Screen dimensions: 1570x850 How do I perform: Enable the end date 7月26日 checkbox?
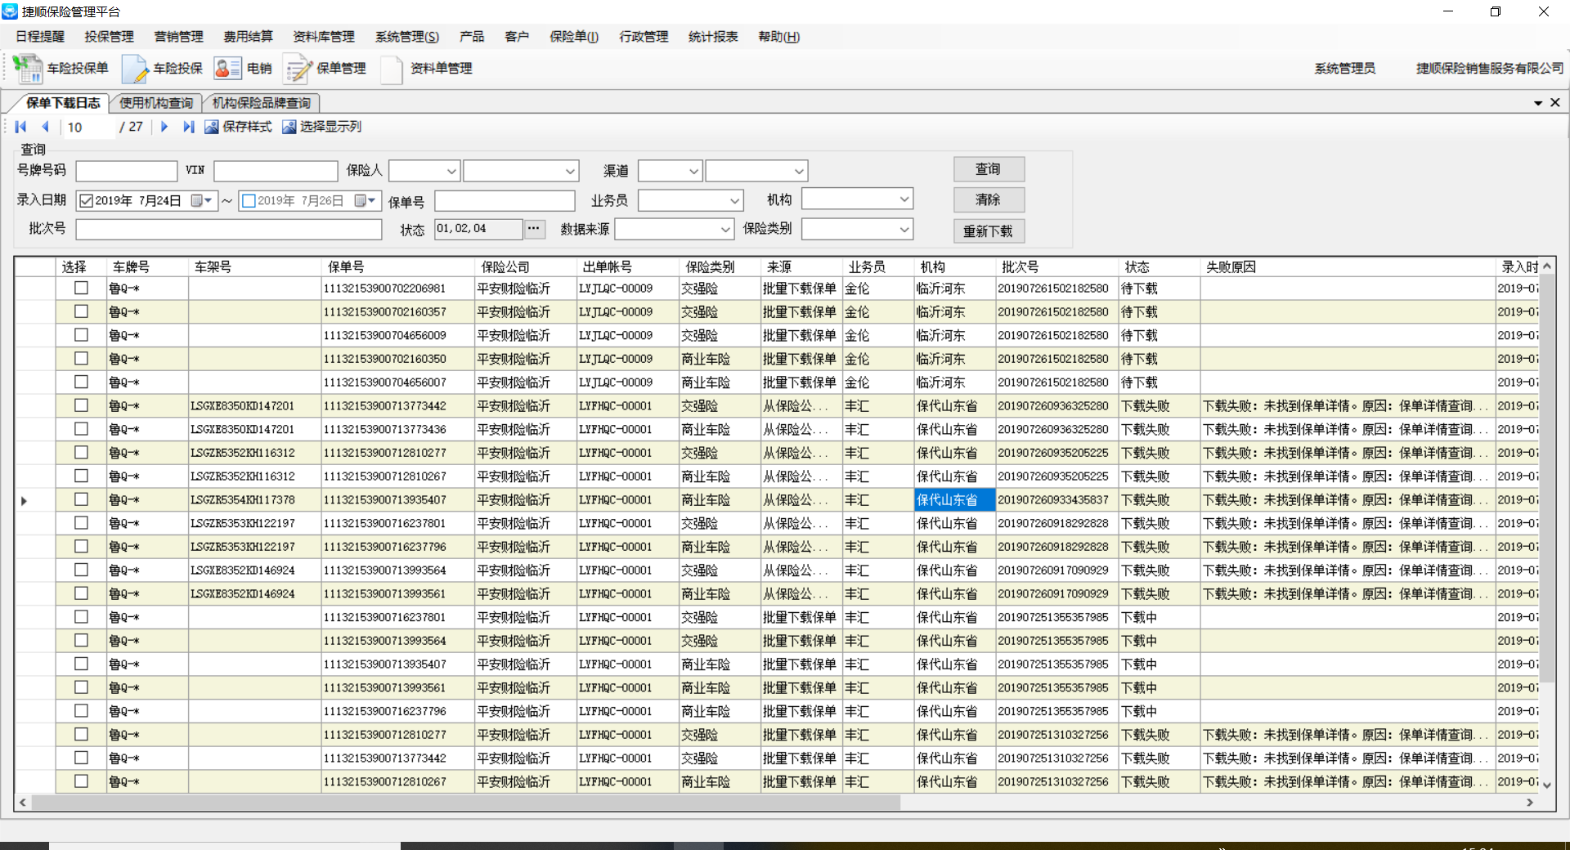249,201
